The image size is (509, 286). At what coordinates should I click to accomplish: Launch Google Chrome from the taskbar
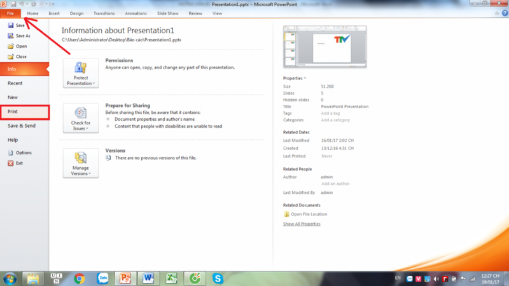click(x=79, y=278)
